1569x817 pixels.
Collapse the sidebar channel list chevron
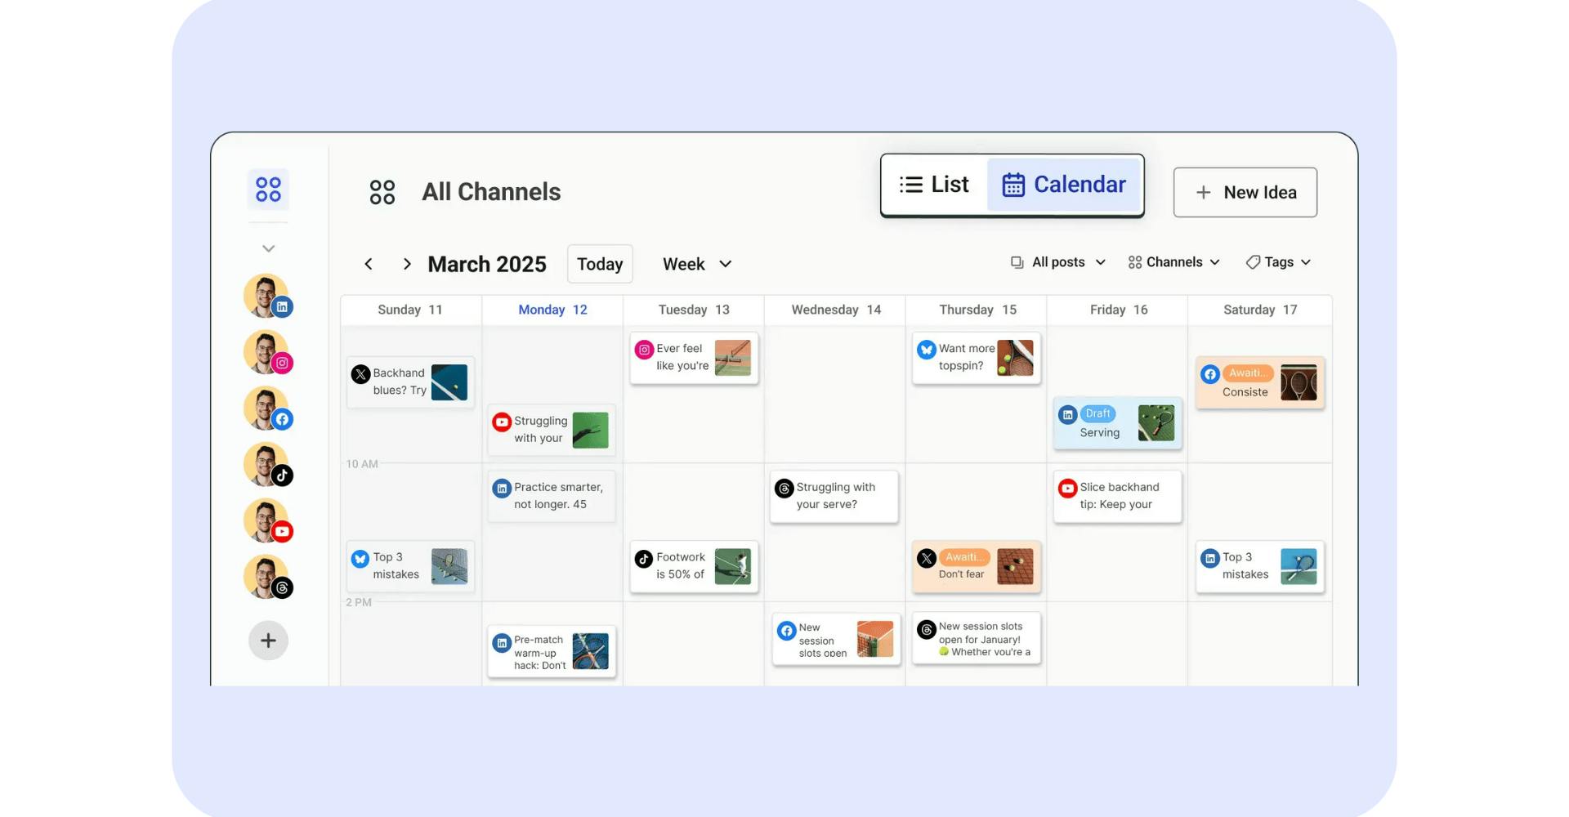click(x=268, y=248)
